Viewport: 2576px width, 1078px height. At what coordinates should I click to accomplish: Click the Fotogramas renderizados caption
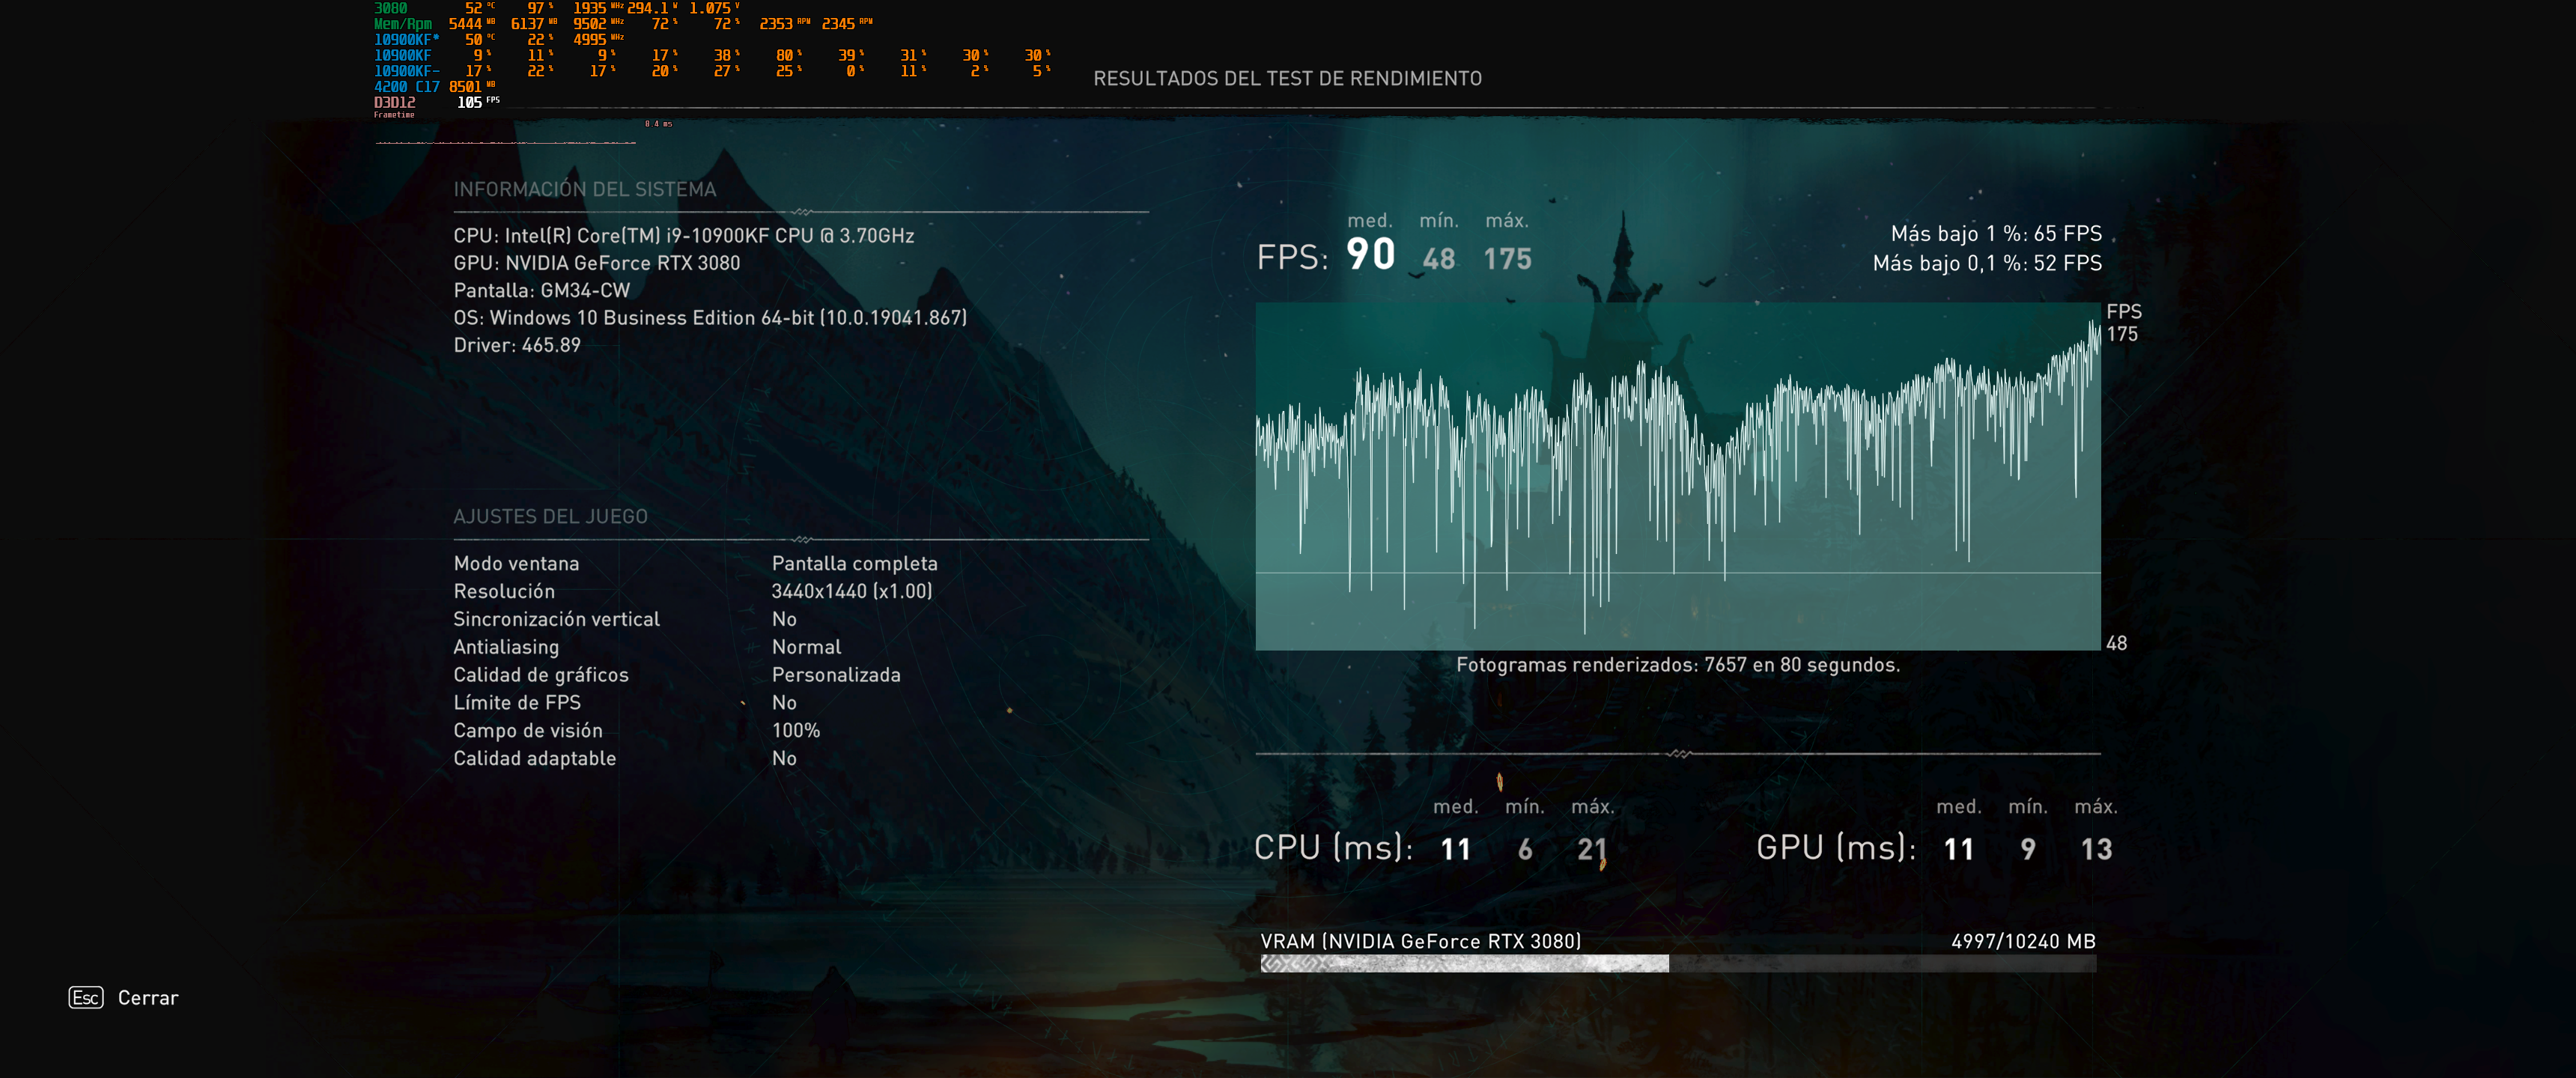point(1677,665)
